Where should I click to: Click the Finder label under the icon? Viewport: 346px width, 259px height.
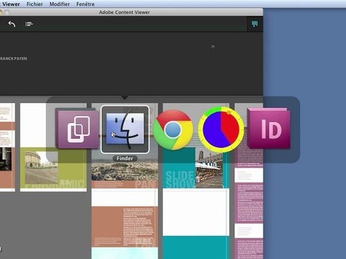[125, 158]
